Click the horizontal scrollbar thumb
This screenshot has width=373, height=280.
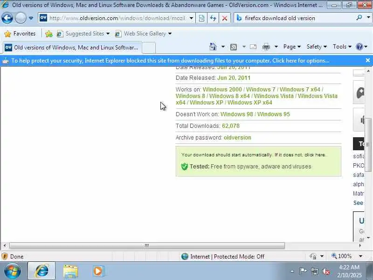(147, 245)
